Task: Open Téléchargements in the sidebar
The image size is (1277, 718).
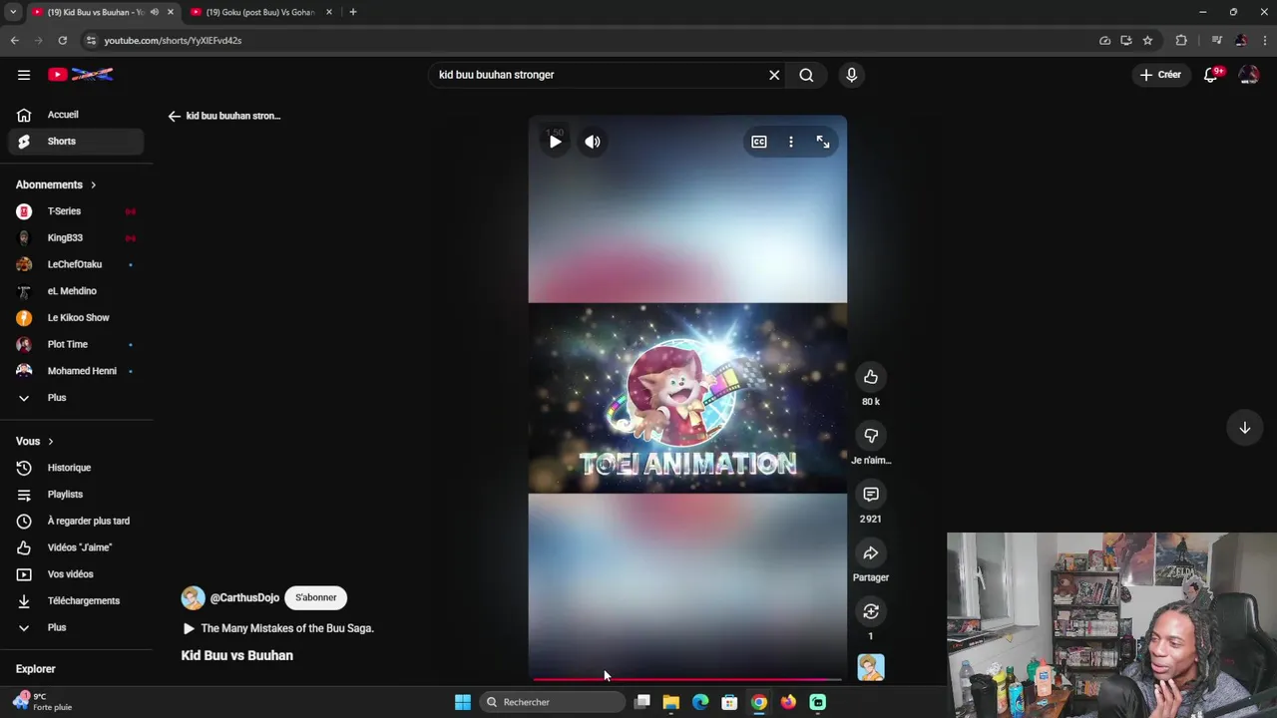Action: click(x=76, y=600)
